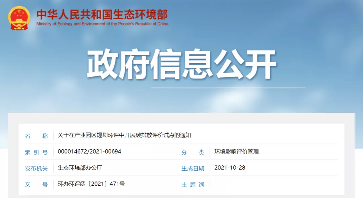363x198 pixels.
Task: Click the 主题词 field label
Action: pos(193,185)
